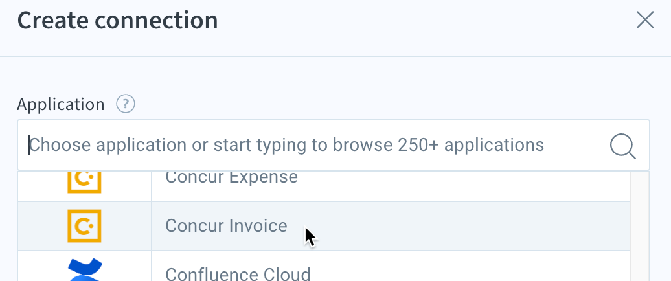Click the Application field label
671x281 pixels.
coord(61,104)
